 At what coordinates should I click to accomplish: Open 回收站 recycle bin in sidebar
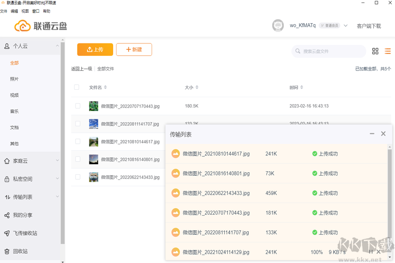20,251
